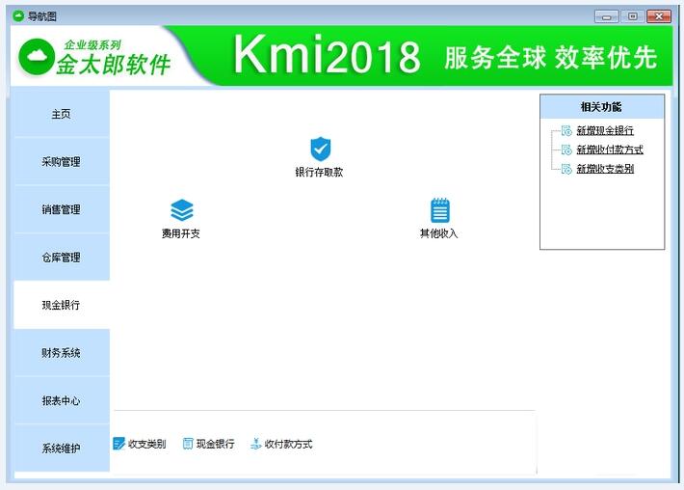Open the 银行存取款 shield icon
The image size is (684, 490).
point(320,150)
